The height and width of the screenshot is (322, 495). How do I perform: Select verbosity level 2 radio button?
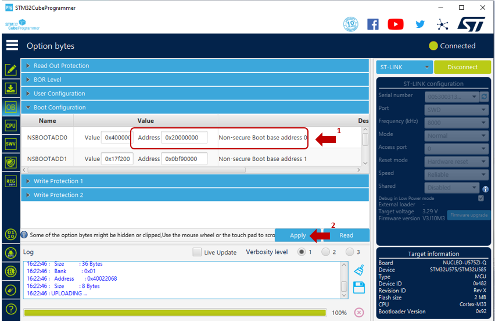tap(325, 252)
